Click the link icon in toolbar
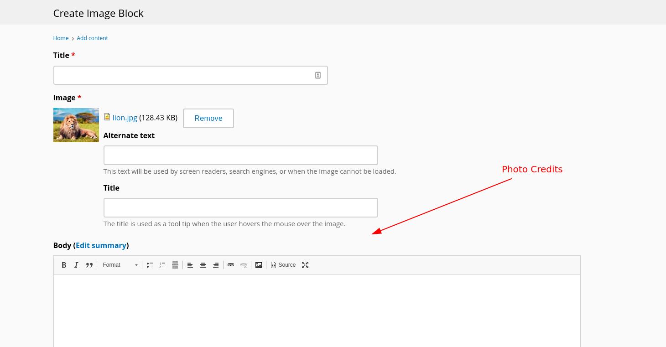The height and width of the screenshot is (347, 666). coord(231,265)
